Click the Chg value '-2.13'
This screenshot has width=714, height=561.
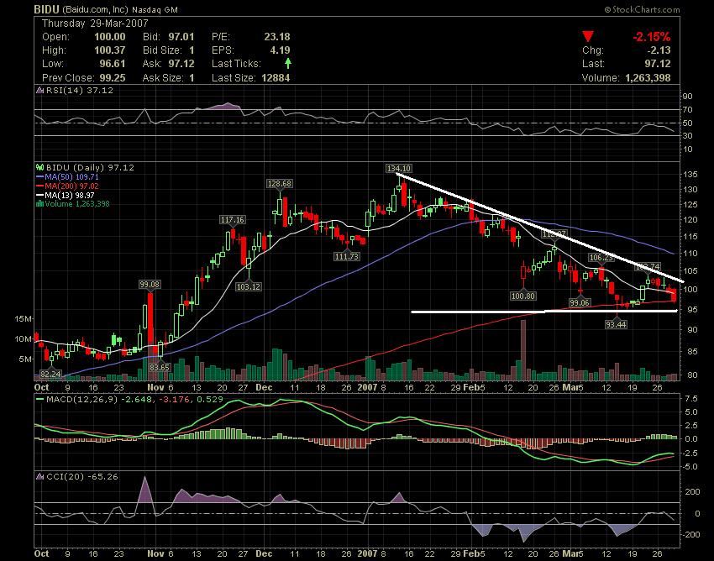(x=659, y=50)
